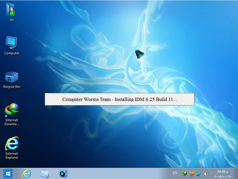The width and height of the screenshot is (238, 179).
Task: Click the Installing IDM 6.25 message box
Action: pos(120,99)
